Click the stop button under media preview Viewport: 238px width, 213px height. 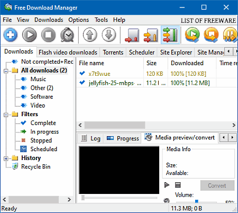click(x=178, y=185)
